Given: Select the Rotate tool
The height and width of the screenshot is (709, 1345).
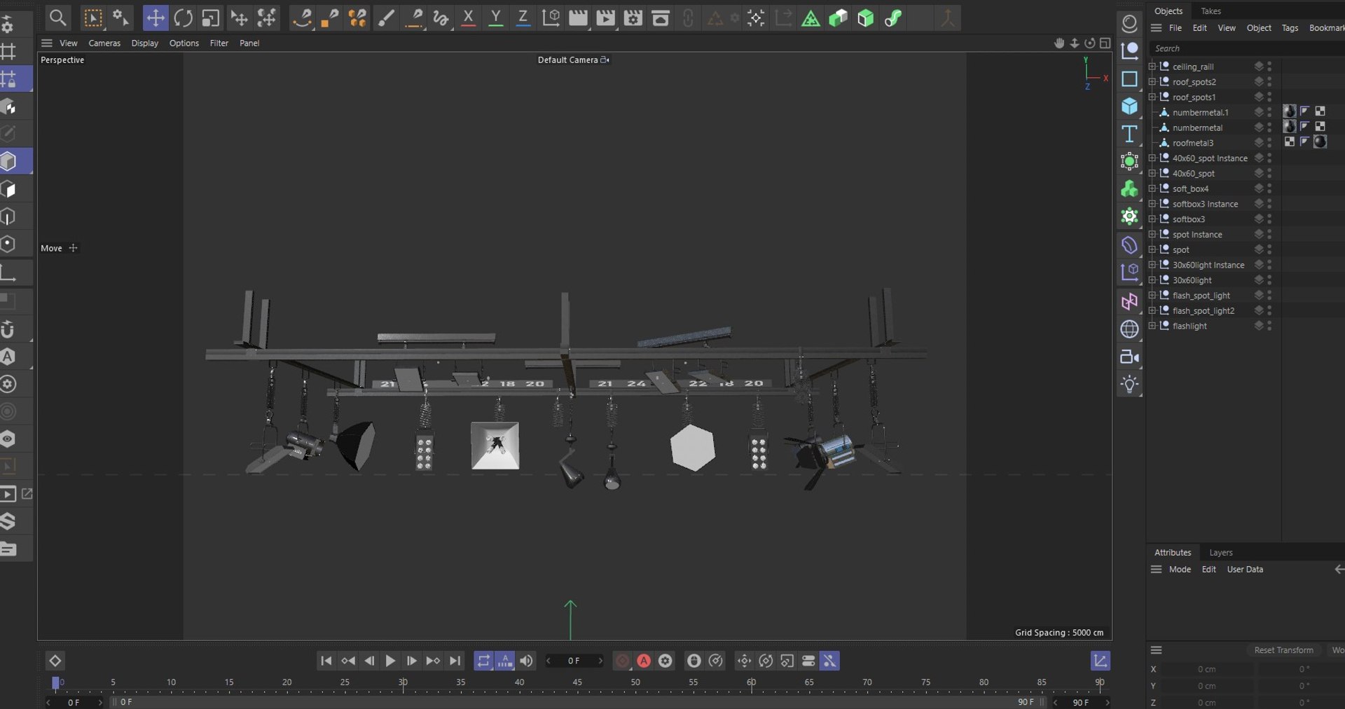Looking at the screenshot, I should pyautogui.click(x=183, y=18).
